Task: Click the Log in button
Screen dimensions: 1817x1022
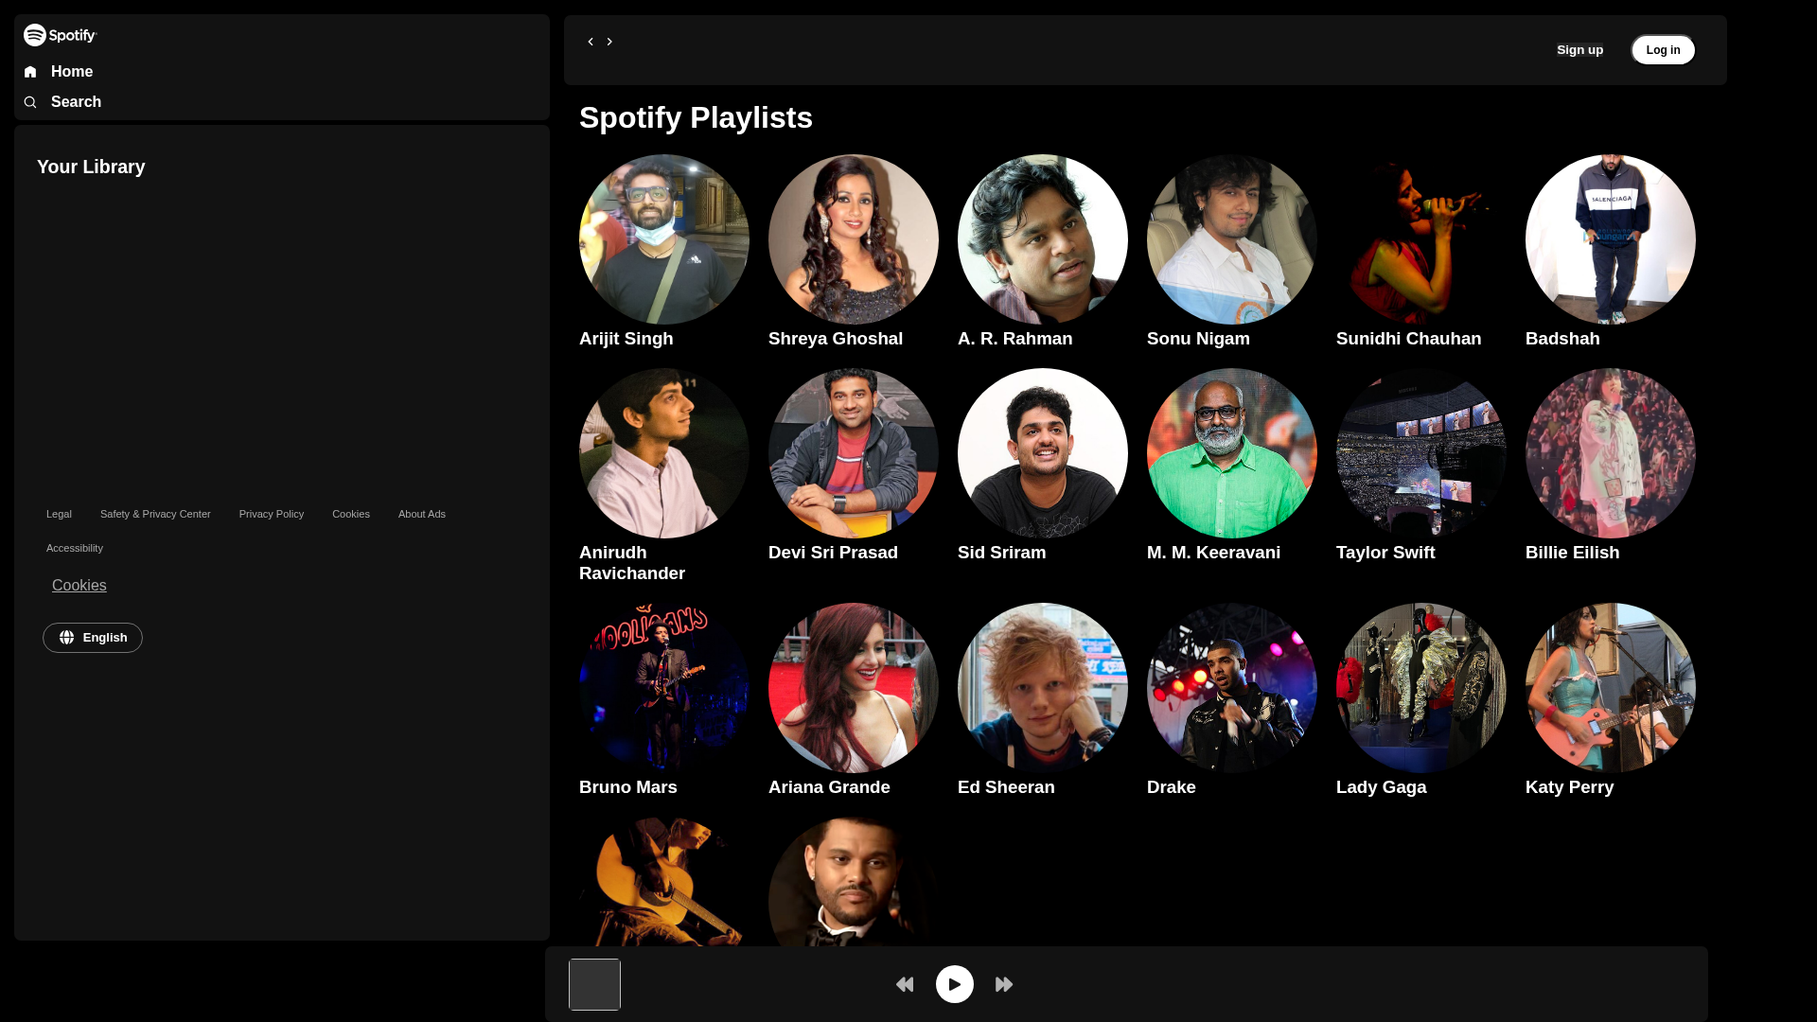Action: click(x=1663, y=50)
